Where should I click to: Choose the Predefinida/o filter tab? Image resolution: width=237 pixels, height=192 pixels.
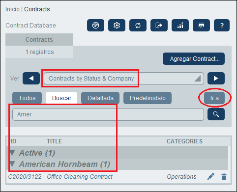click(x=148, y=98)
